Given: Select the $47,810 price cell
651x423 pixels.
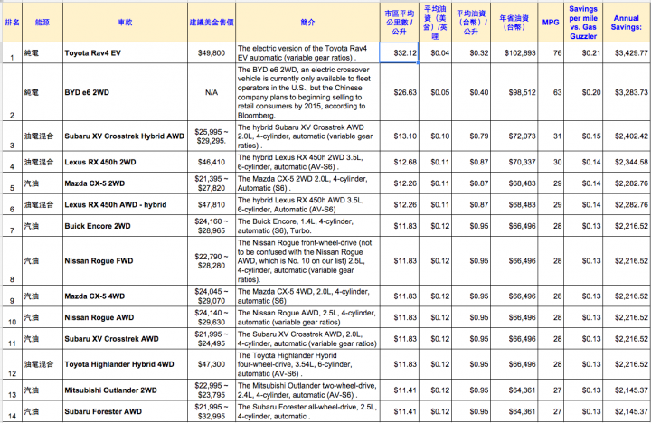Looking at the screenshot, I should [x=212, y=204].
